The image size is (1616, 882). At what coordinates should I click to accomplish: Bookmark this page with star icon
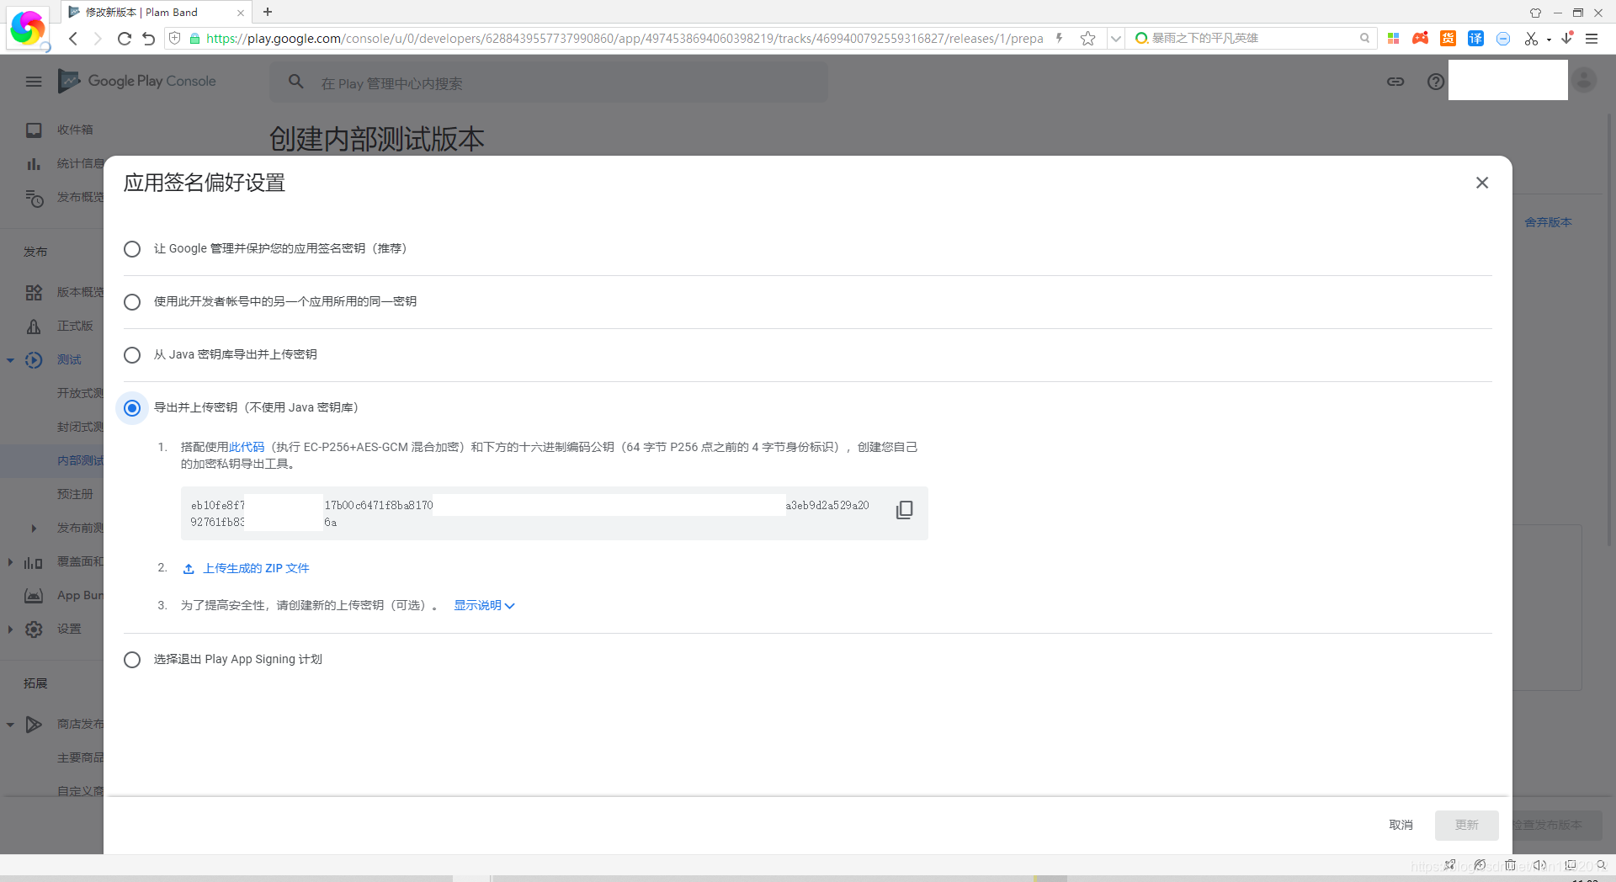pyautogui.click(x=1088, y=39)
